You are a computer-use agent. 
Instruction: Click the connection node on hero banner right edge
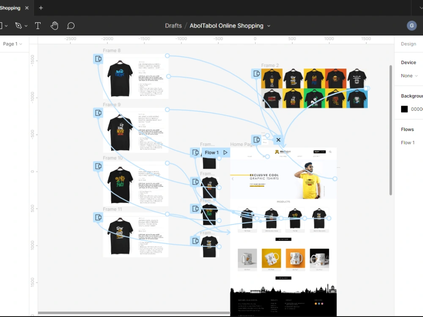pyautogui.click(x=335, y=179)
